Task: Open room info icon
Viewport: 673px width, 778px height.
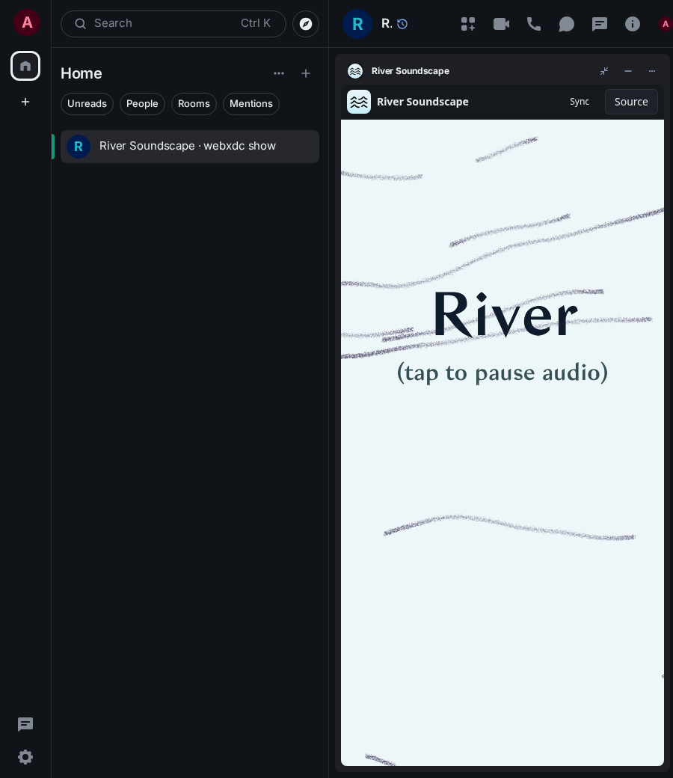Action: coord(633,24)
